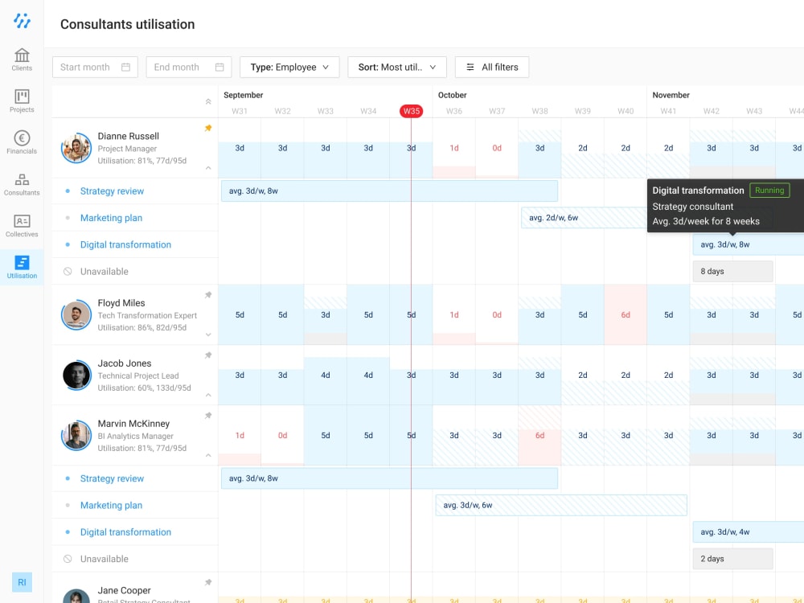Collapse Marvin McKinney's project rows
804x603 pixels.
tap(208, 455)
